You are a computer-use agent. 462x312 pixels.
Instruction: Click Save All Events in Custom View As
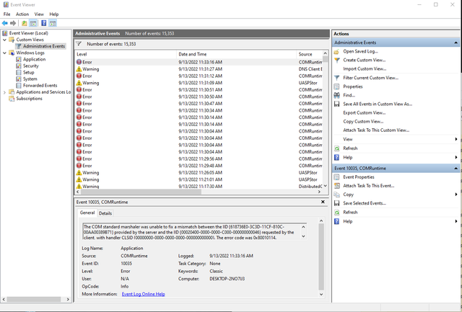tap(378, 104)
